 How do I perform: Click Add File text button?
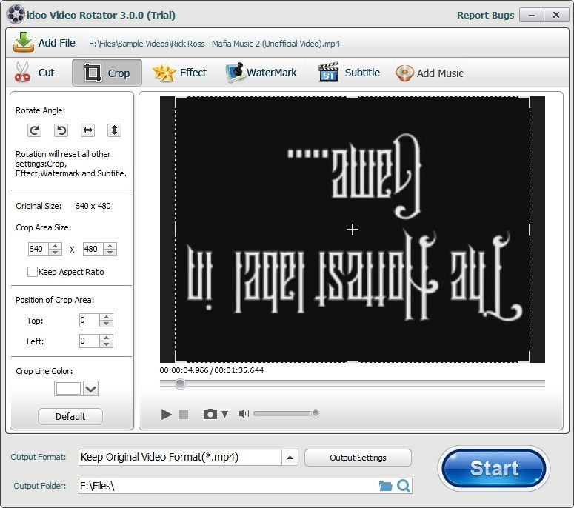(x=57, y=43)
